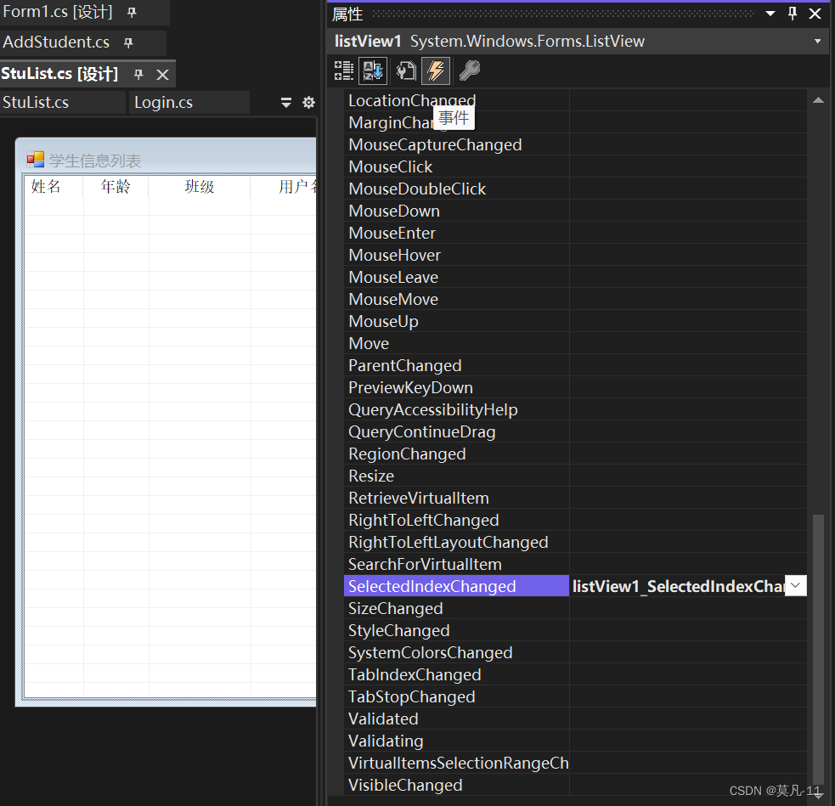Screen dimensions: 835x806
Task: Pin the AddStudent.cs tab
Action: (128, 43)
